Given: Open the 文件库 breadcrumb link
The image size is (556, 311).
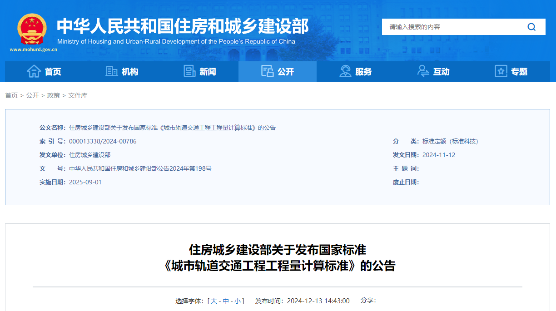Looking at the screenshot, I should click(x=78, y=96).
